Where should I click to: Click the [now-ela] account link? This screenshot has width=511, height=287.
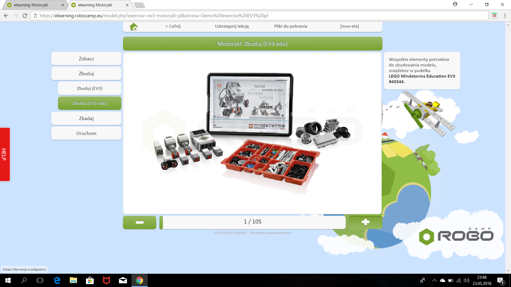click(349, 26)
